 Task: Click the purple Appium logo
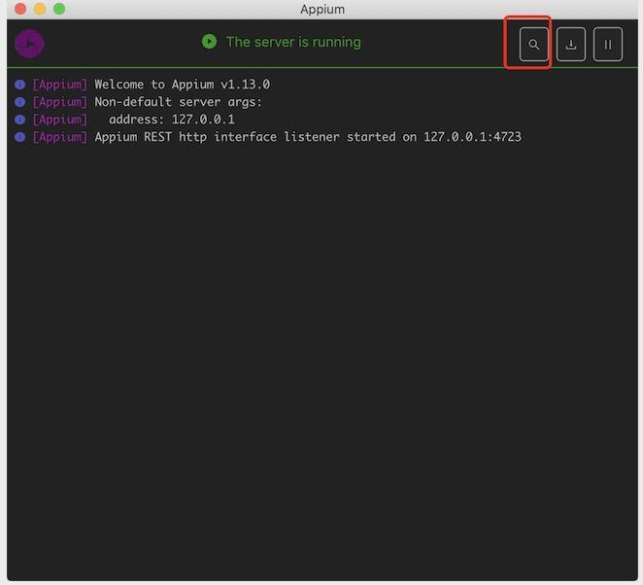[29, 44]
